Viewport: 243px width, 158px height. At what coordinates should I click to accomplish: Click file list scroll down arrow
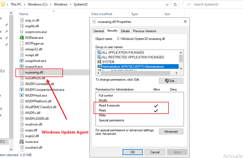[11, 149]
